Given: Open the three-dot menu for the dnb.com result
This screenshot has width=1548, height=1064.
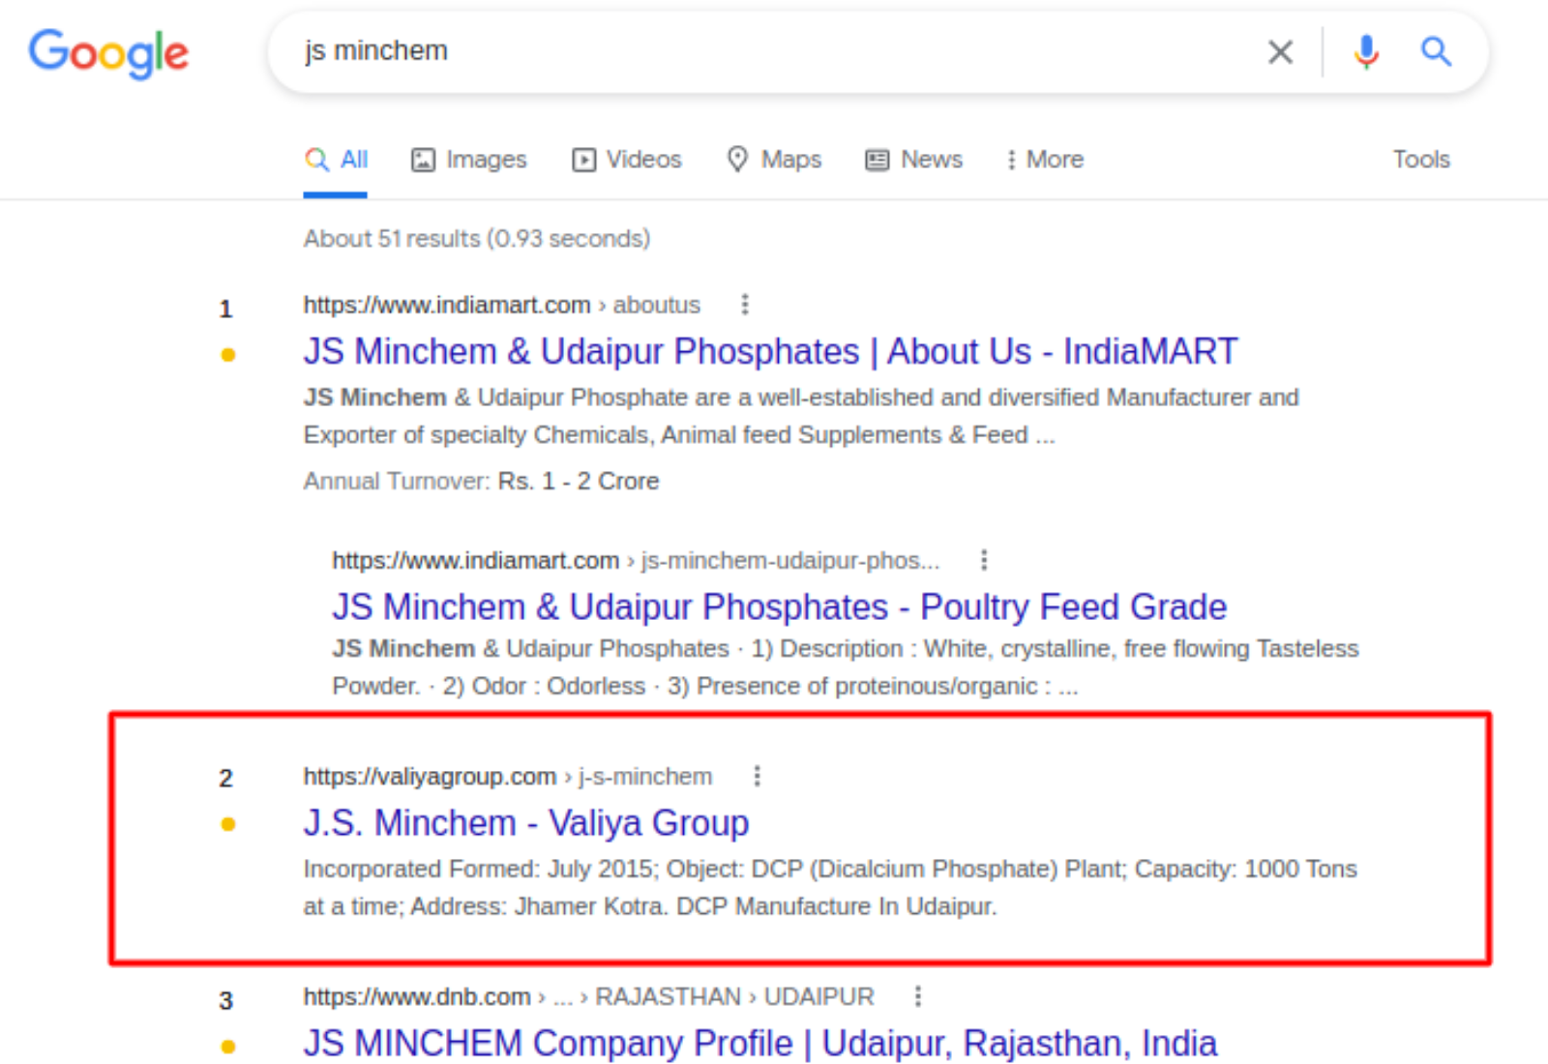Looking at the screenshot, I should click(917, 995).
